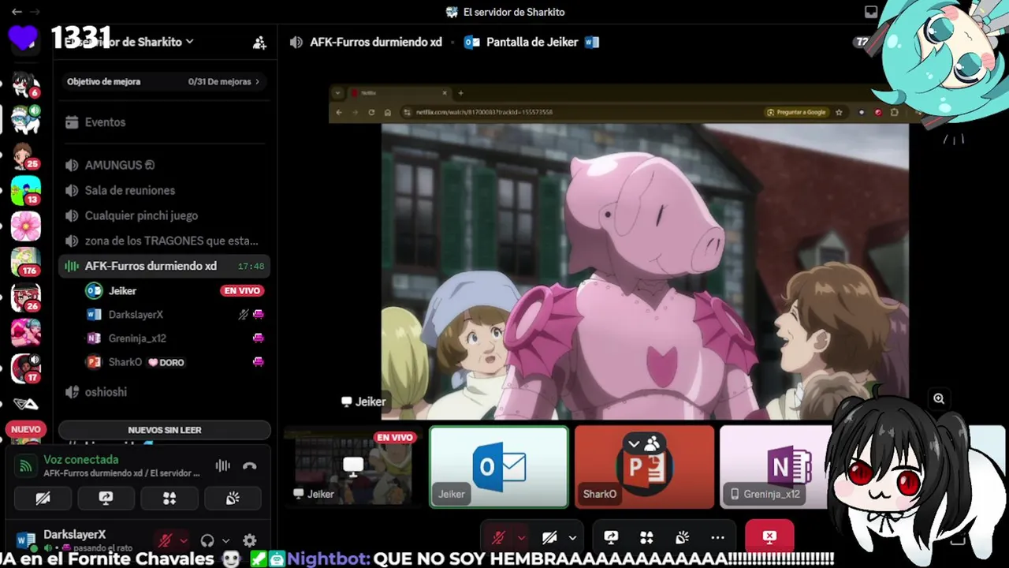Open more options ellipsis in call bar
The height and width of the screenshot is (568, 1009).
[x=717, y=537]
